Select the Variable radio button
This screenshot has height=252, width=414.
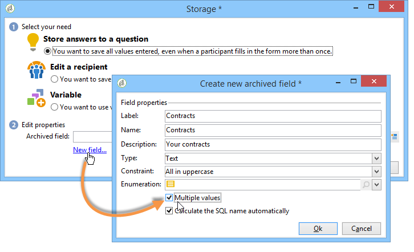point(55,107)
